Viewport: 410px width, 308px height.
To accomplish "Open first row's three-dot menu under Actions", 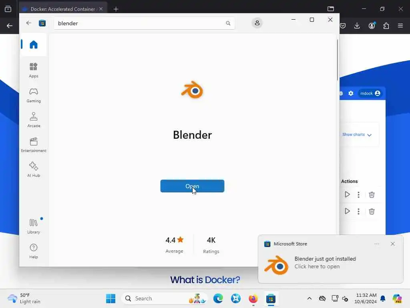I will [x=358, y=195].
